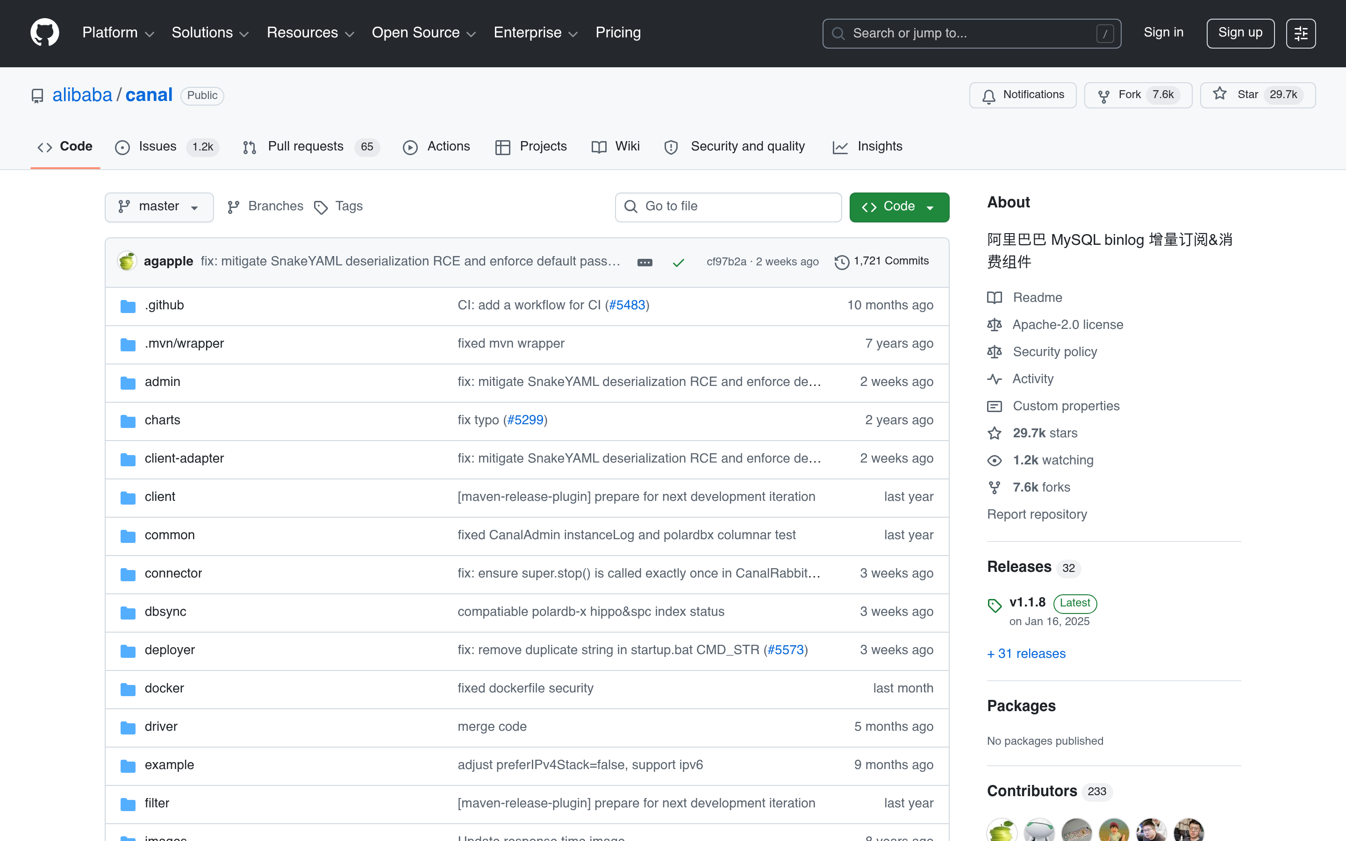Click the repository icon before alibaba

[x=37, y=96]
